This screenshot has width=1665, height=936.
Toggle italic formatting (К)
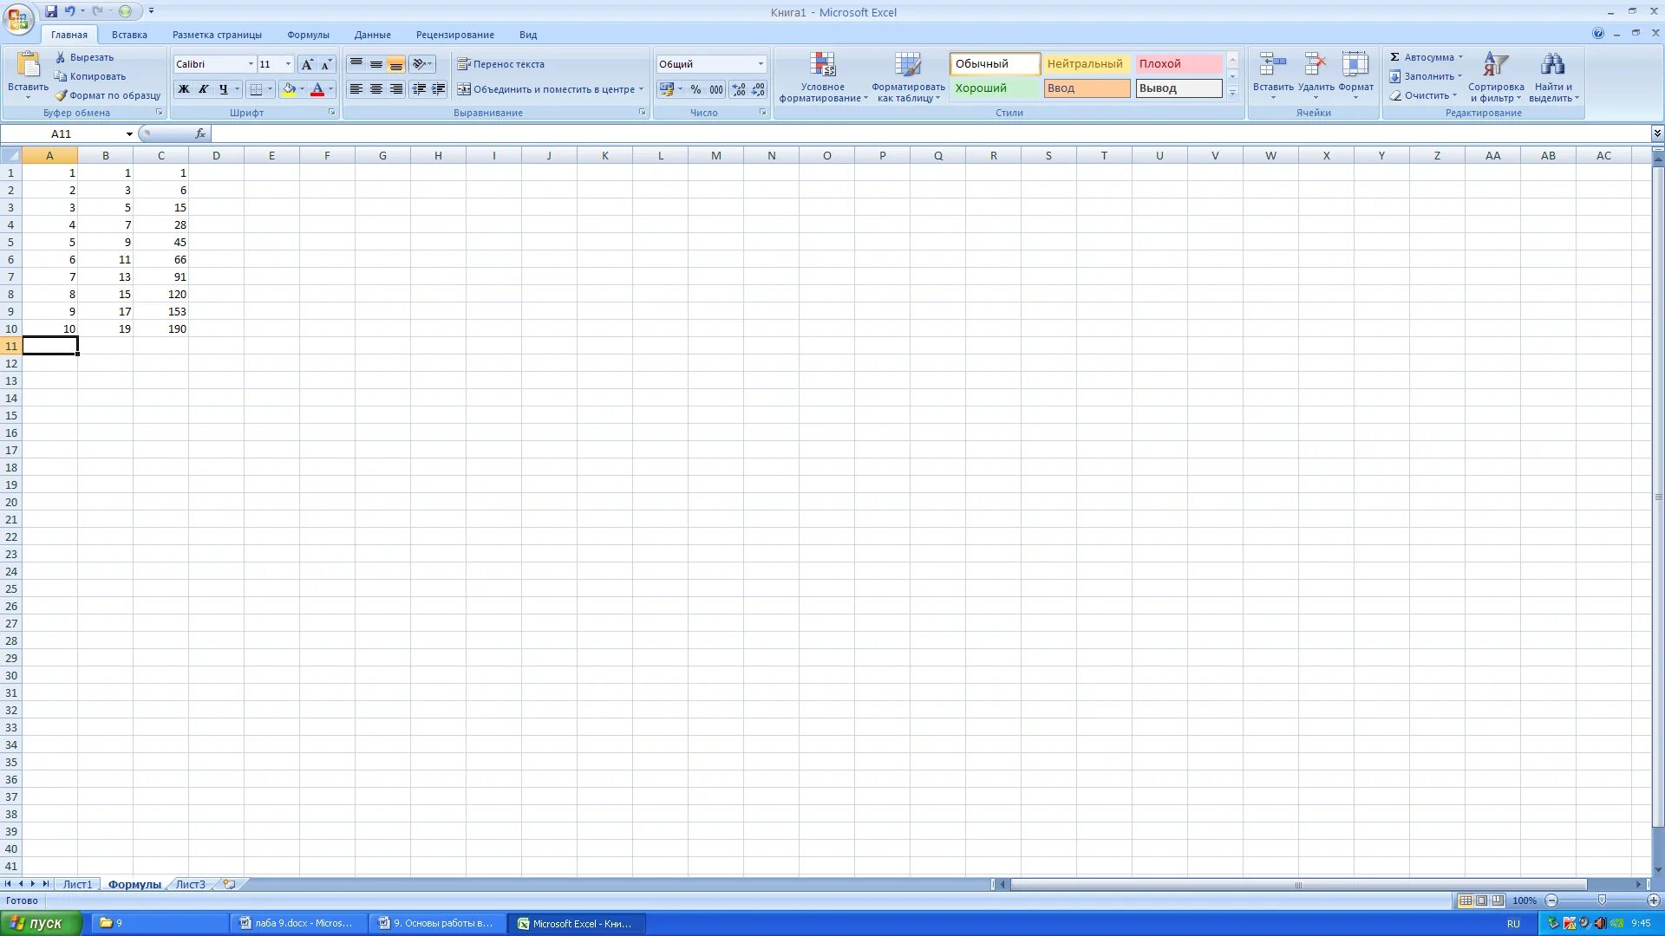coord(204,89)
